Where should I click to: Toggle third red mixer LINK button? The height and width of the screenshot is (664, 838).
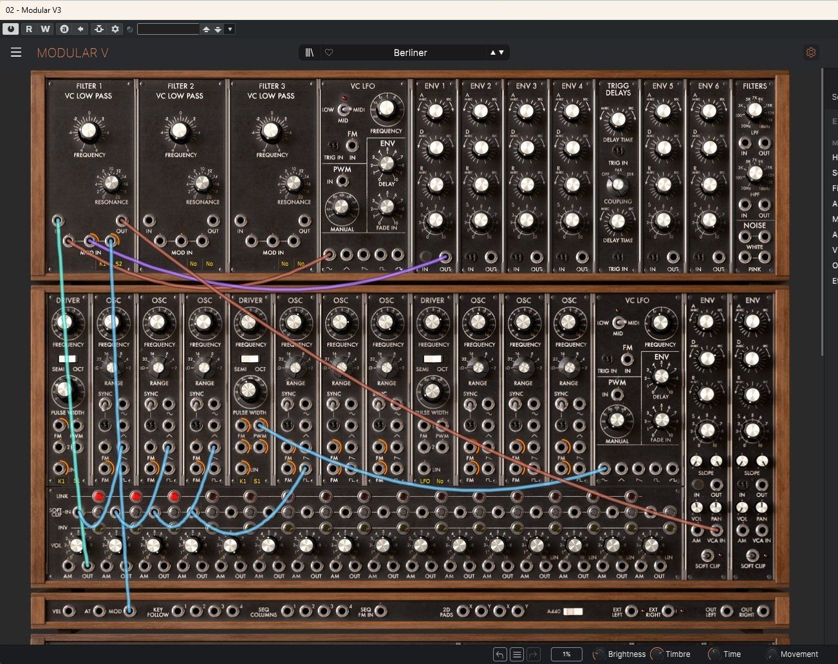click(x=174, y=496)
